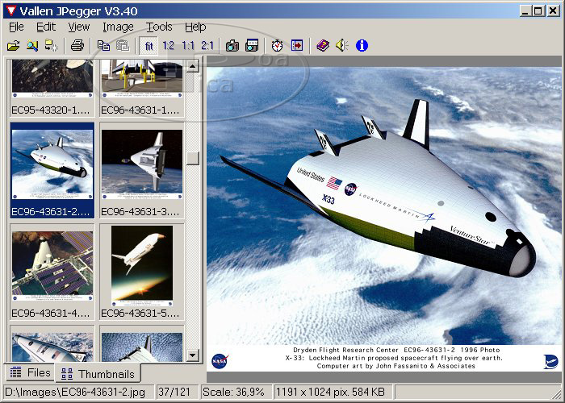Open the Image menu

[118, 27]
